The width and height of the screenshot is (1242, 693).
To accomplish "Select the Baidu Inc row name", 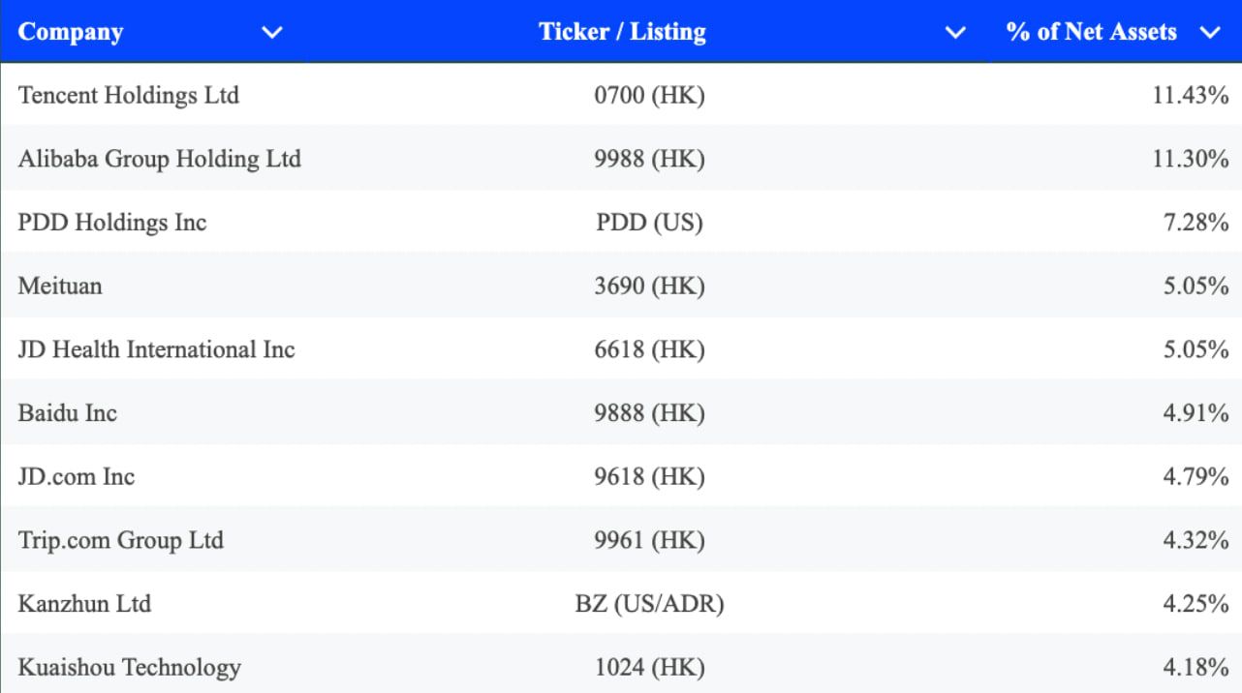I will tap(68, 413).
